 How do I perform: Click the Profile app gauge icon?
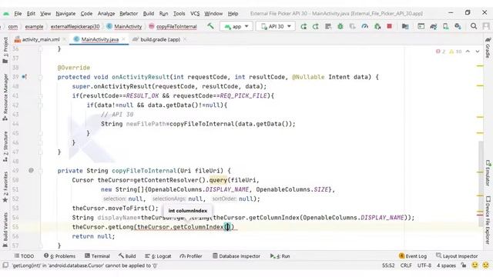(364, 26)
